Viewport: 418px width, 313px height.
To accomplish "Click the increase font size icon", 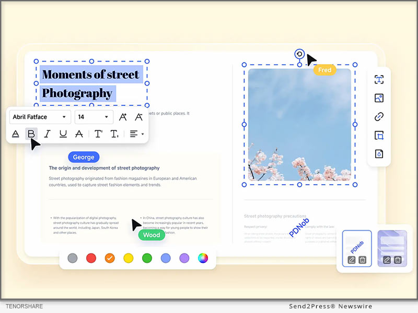I will (x=123, y=117).
